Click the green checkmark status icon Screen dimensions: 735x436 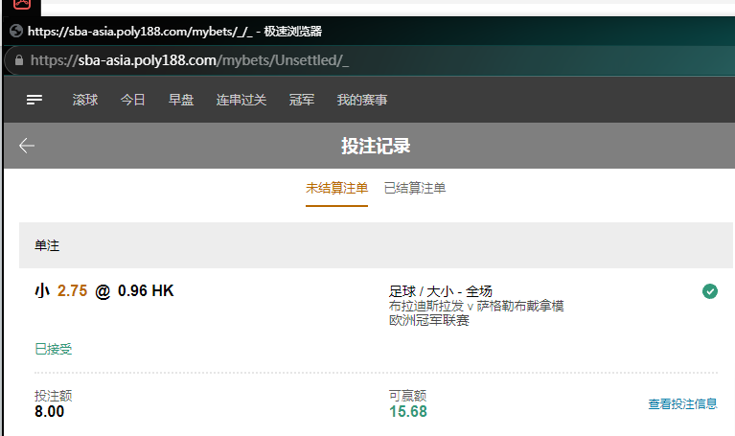coord(710,291)
